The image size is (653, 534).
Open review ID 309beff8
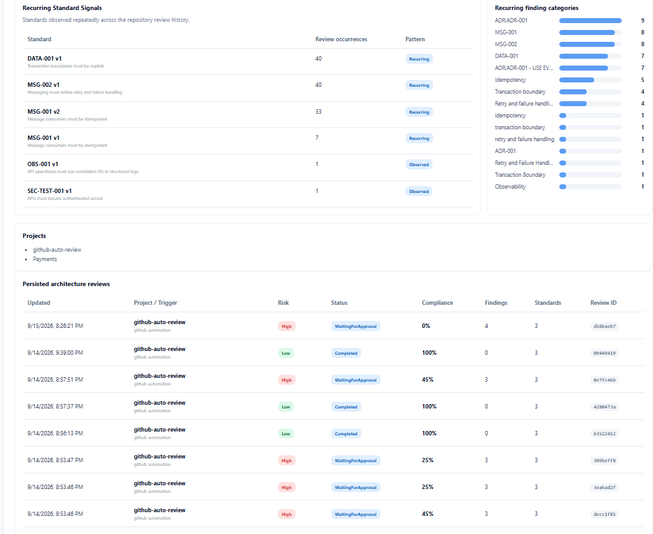pos(604,461)
